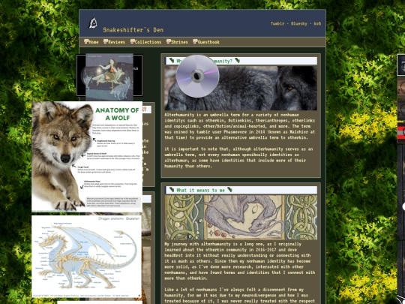Click the floating CD disc image
Viewport: 405px width, 304px height.
(197, 76)
